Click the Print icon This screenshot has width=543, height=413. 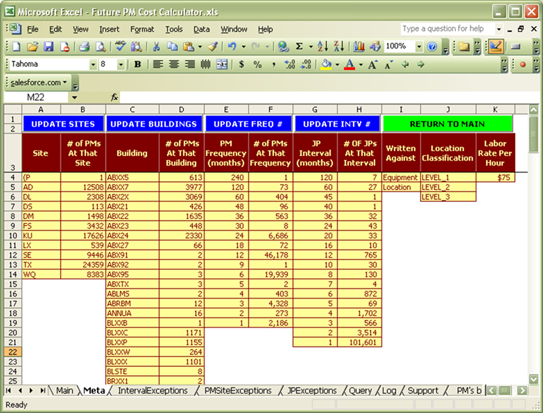click(x=84, y=46)
